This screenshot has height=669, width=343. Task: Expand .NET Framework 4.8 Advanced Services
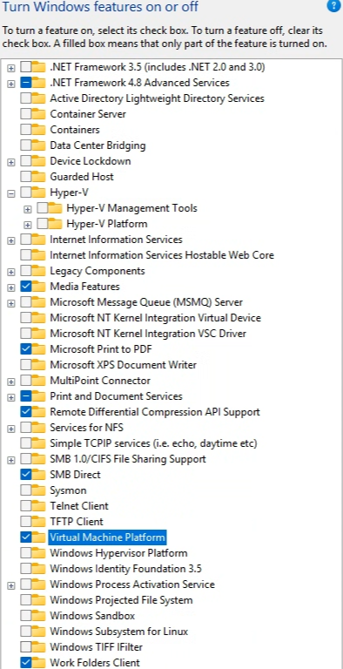[11, 84]
